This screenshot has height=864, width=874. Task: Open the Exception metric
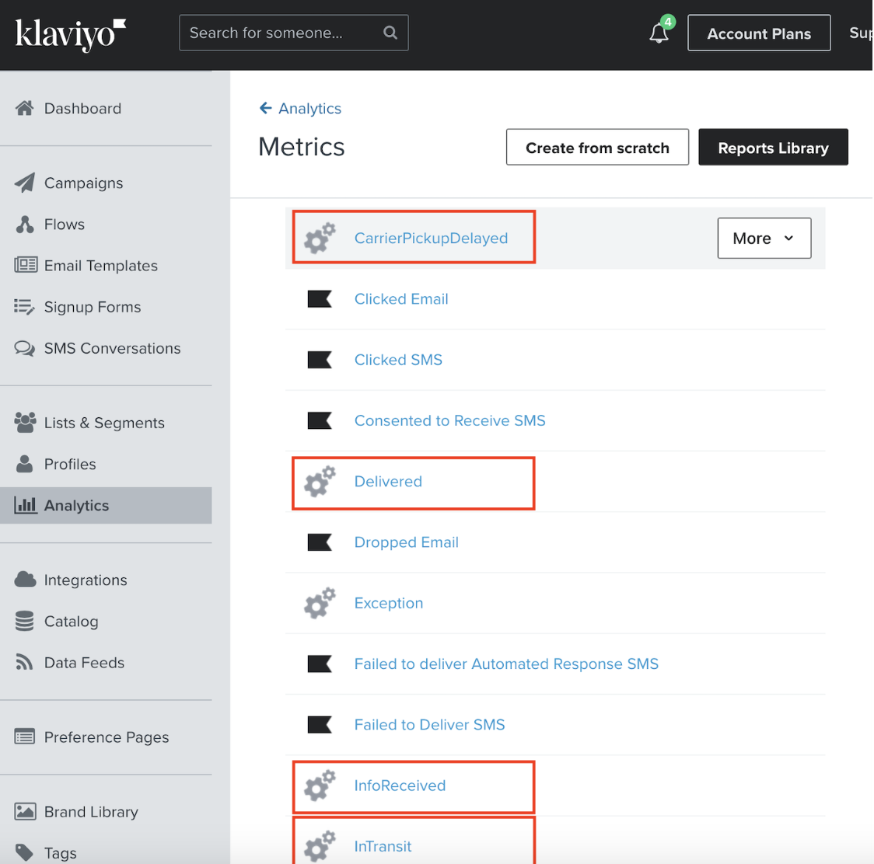389,603
